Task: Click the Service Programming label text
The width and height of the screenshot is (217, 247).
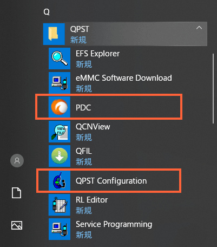Action: tap(114, 225)
